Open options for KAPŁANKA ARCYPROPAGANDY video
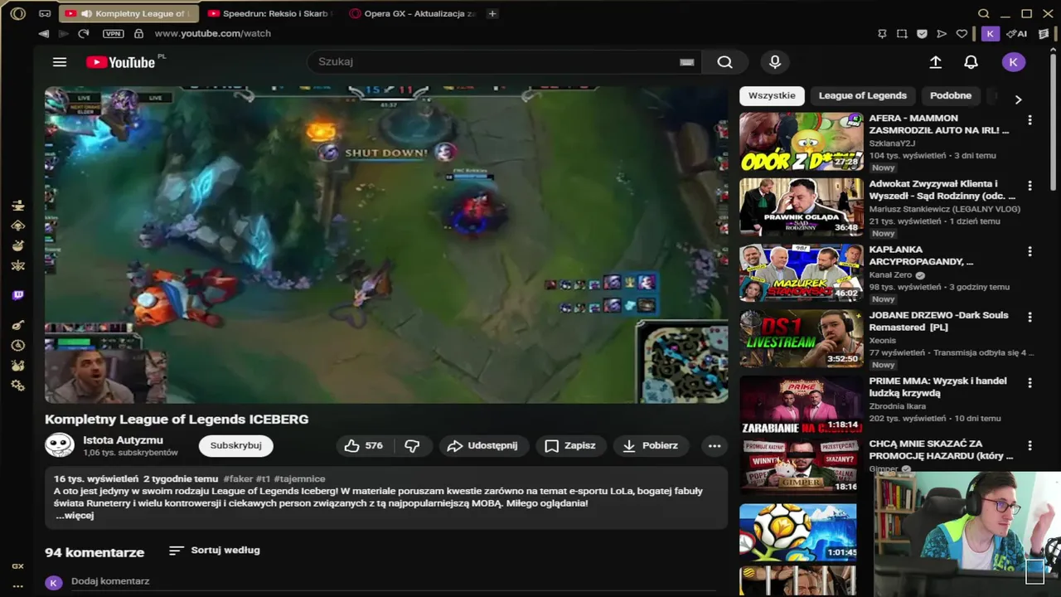The height and width of the screenshot is (597, 1061). [1030, 251]
